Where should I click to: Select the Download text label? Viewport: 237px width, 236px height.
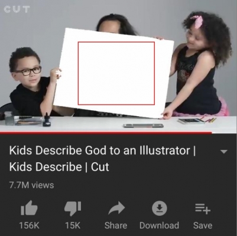click(x=159, y=225)
